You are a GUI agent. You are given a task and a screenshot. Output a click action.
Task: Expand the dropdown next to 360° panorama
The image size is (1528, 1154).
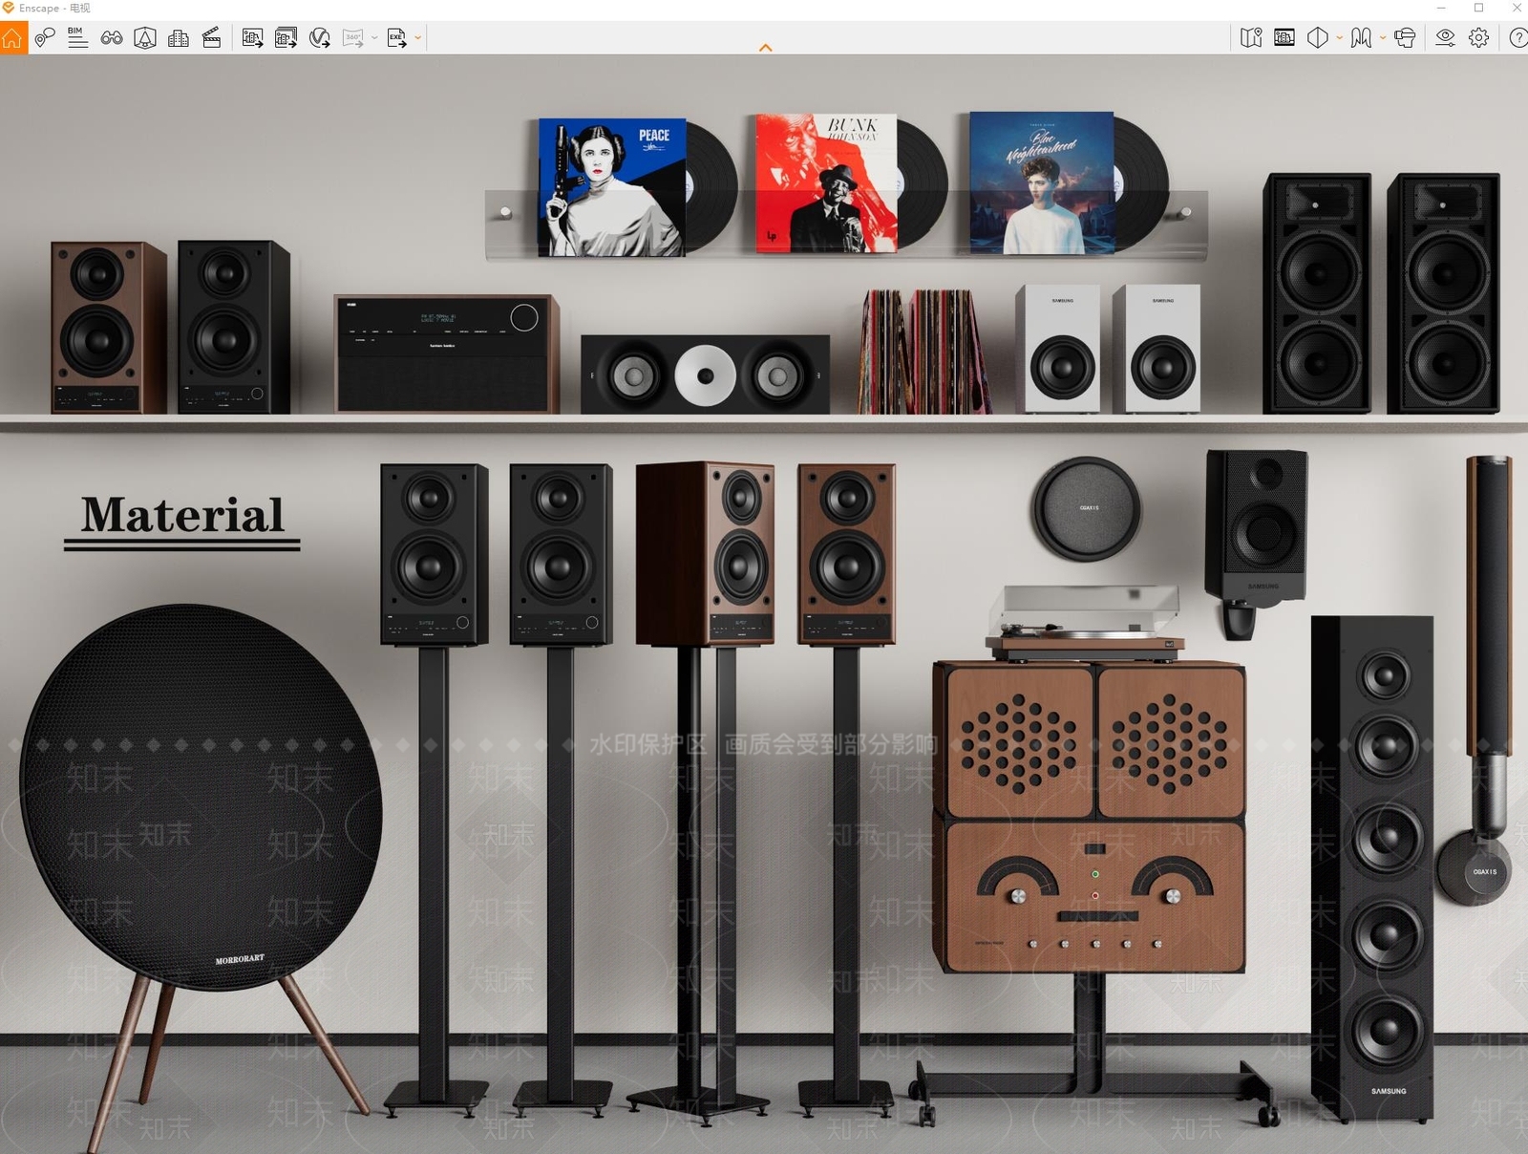pyautogui.click(x=374, y=38)
